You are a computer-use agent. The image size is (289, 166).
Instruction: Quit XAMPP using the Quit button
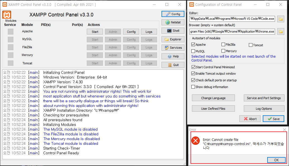pos(173,65)
